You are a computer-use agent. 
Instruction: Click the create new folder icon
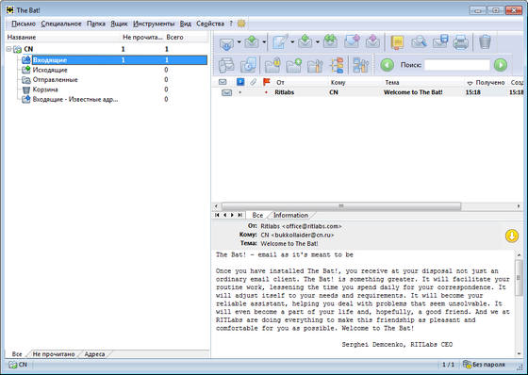pyautogui.click(x=293, y=65)
